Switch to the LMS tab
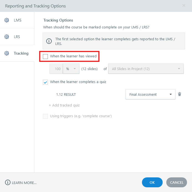192x192 pixels. tap(17, 20)
